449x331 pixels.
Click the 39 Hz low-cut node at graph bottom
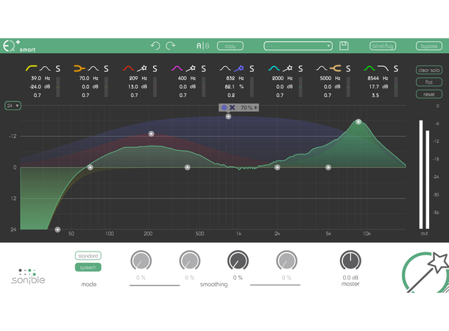(57, 229)
